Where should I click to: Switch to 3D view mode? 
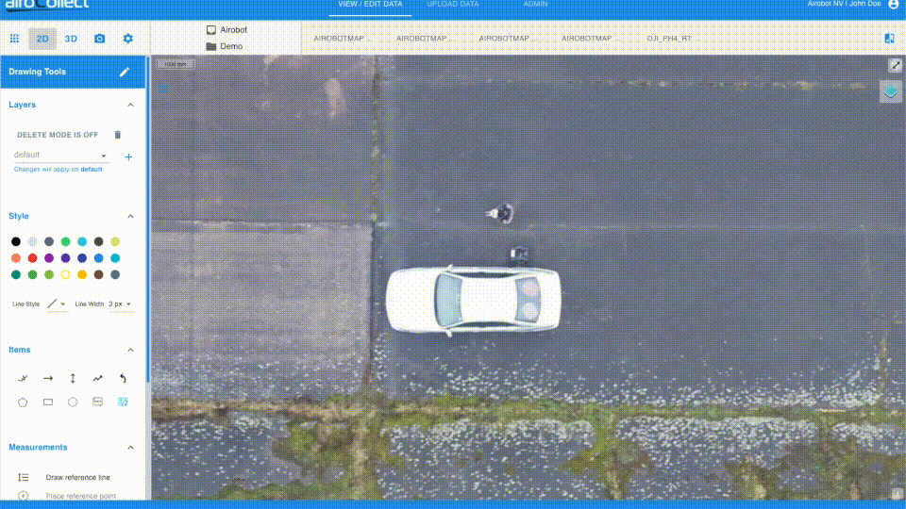(71, 39)
